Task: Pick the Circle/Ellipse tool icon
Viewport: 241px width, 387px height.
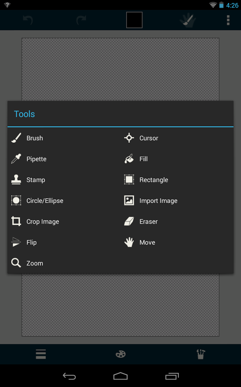Action: 16,200
